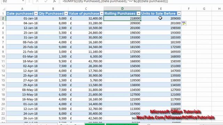Open Units to Sale Before filter dropdown
The width and height of the screenshot is (223, 125).
179,14
